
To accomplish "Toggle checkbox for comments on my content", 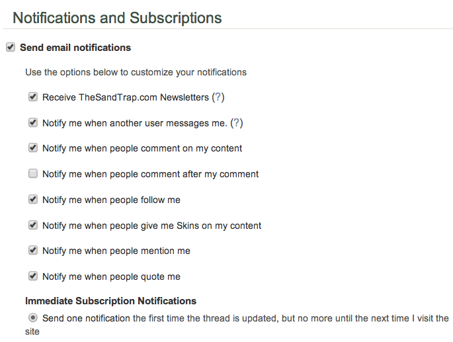I will click(x=33, y=148).
